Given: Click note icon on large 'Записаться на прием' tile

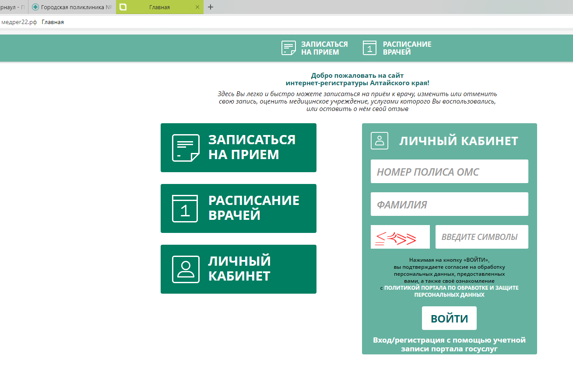Looking at the screenshot, I should [x=186, y=148].
